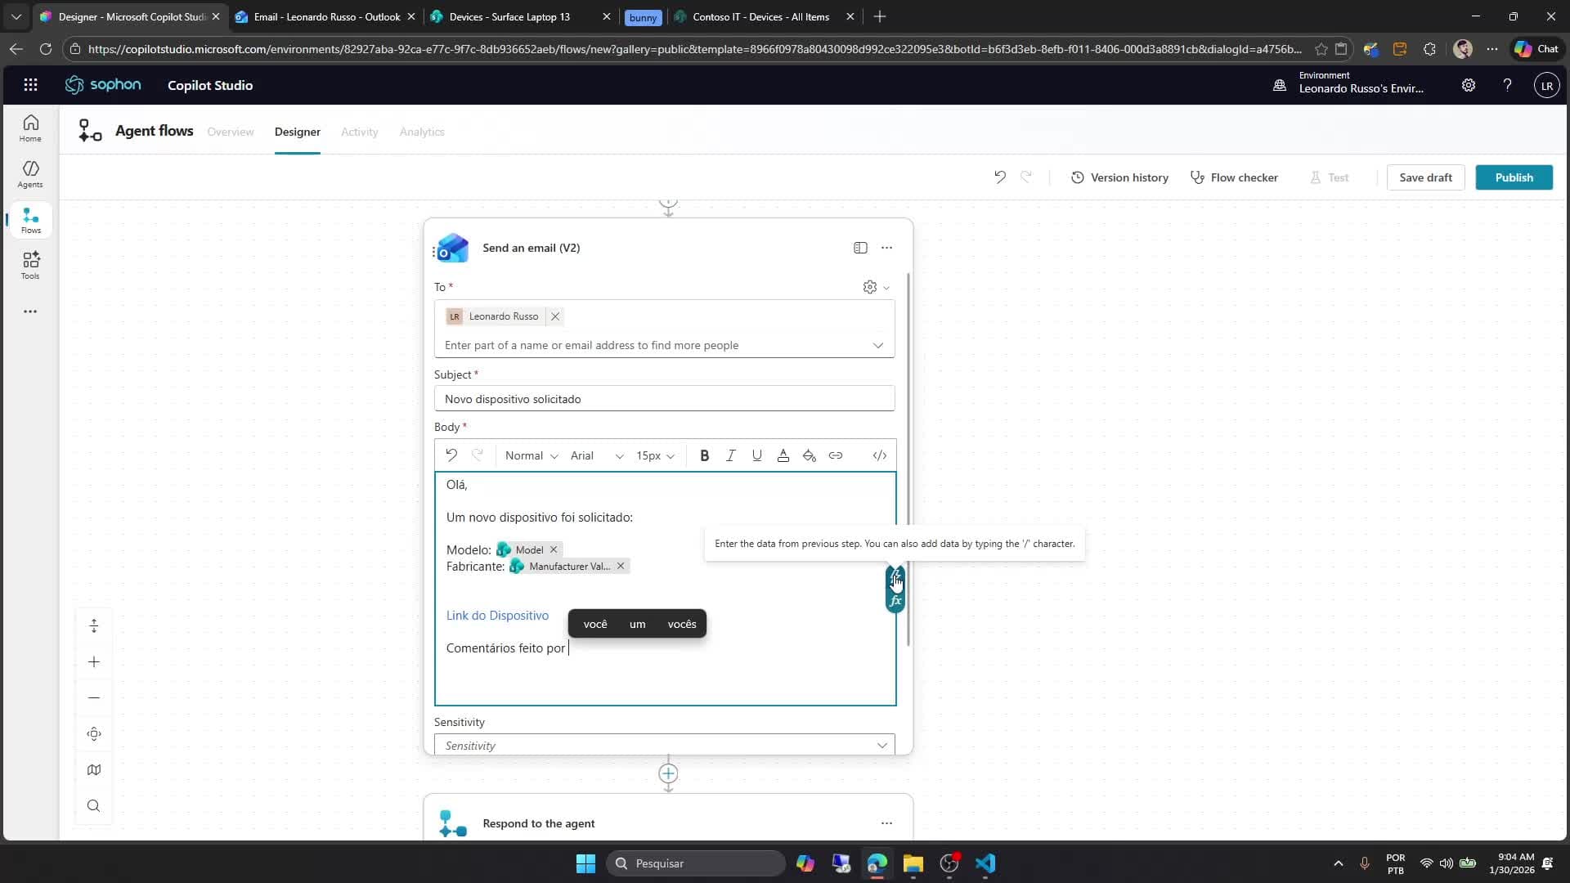Zoom in on the flow canvas
This screenshot has height=883, width=1570.
click(x=93, y=662)
